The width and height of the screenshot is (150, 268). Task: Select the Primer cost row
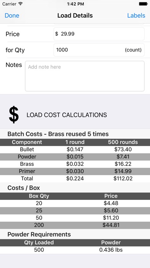coord(75,171)
